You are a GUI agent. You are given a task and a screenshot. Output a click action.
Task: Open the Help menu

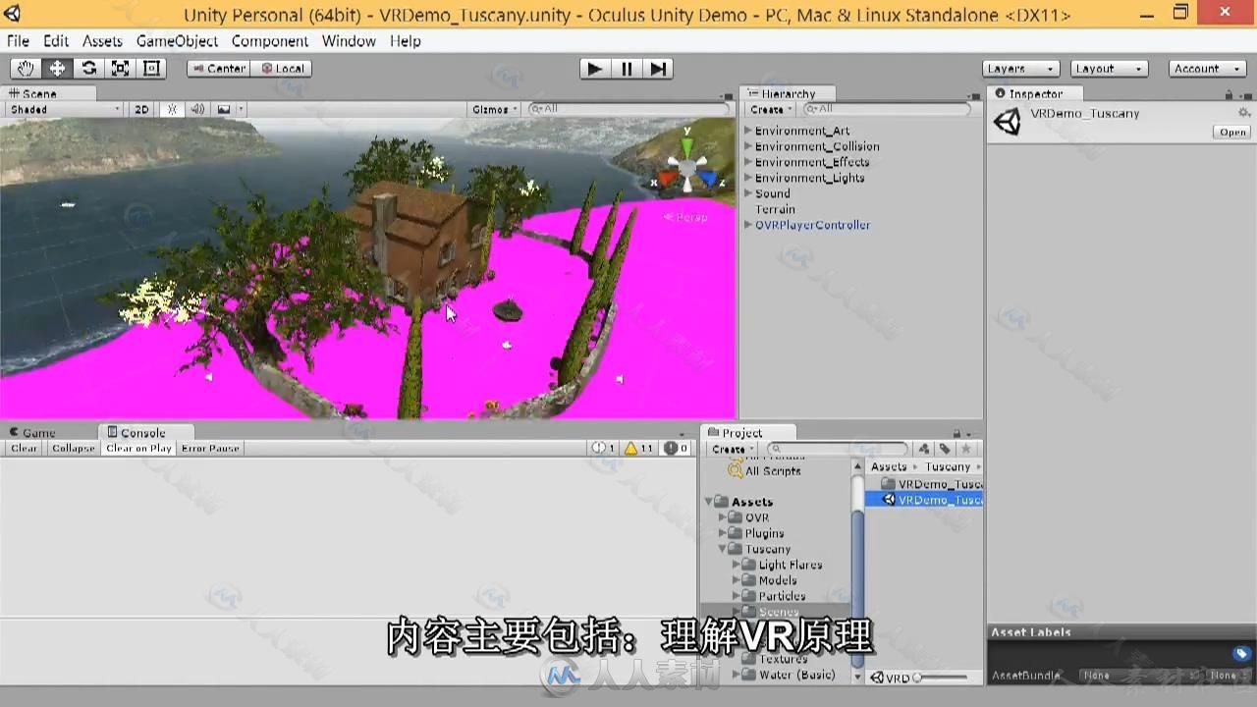point(406,40)
